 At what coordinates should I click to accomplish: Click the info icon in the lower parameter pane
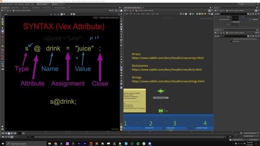(x=256, y=36)
